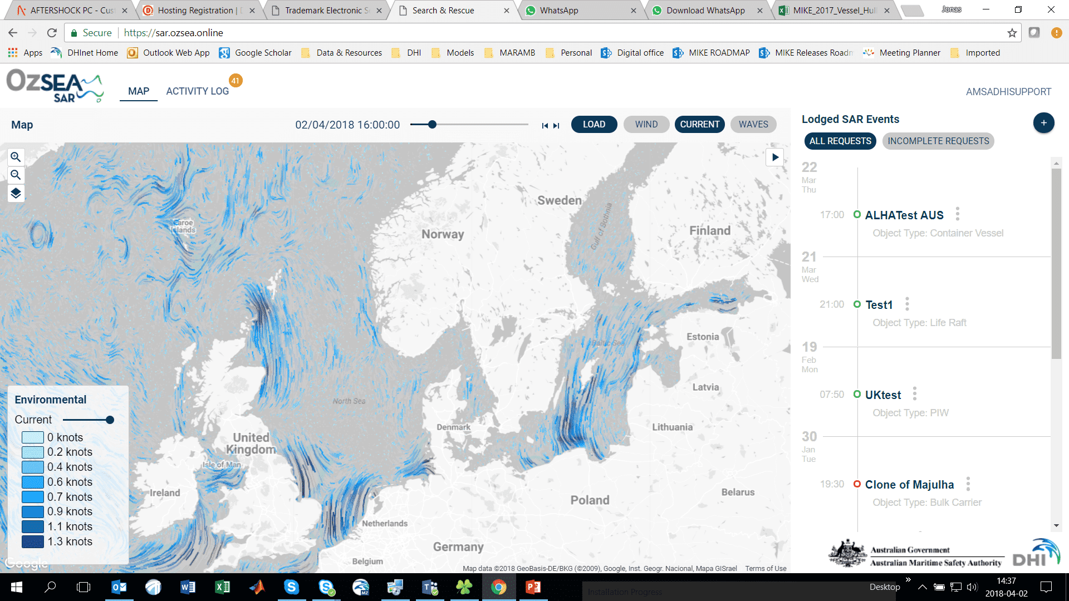This screenshot has width=1069, height=601.
Task: Open Word from the taskbar
Action: pyautogui.click(x=188, y=587)
